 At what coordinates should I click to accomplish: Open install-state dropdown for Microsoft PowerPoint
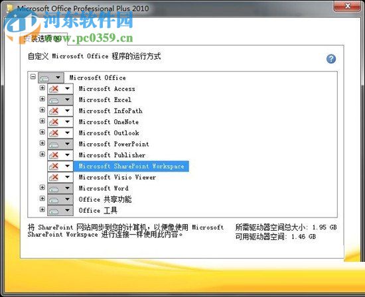click(60, 144)
